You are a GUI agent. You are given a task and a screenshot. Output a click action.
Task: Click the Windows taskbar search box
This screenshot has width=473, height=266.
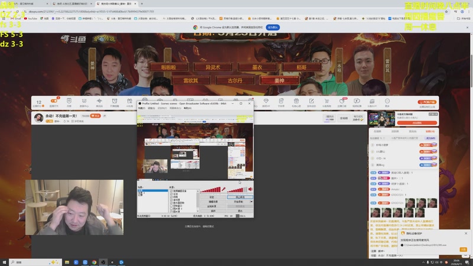click(35, 262)
